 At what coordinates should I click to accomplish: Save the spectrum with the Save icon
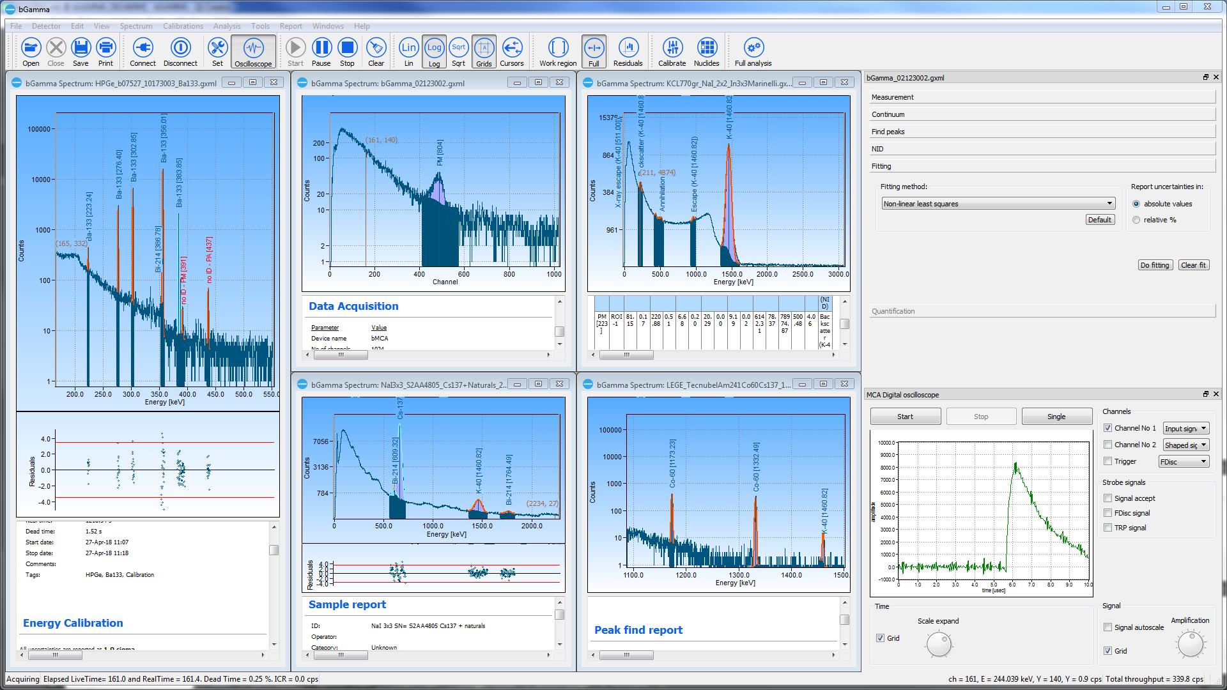81,52
